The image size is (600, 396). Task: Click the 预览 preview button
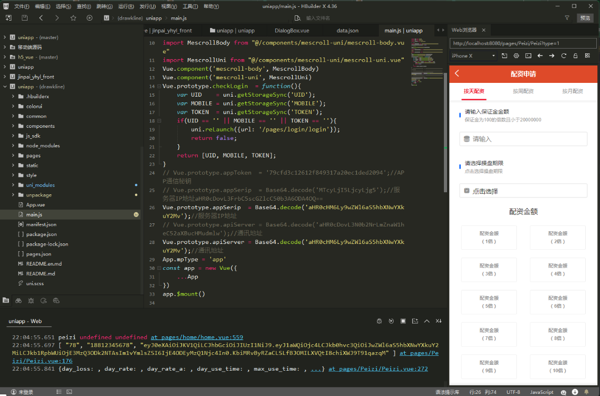click(585, 18)
